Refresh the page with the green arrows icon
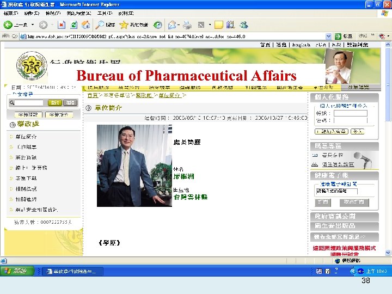This screenshot has width=392, height=294. [73, 24]
